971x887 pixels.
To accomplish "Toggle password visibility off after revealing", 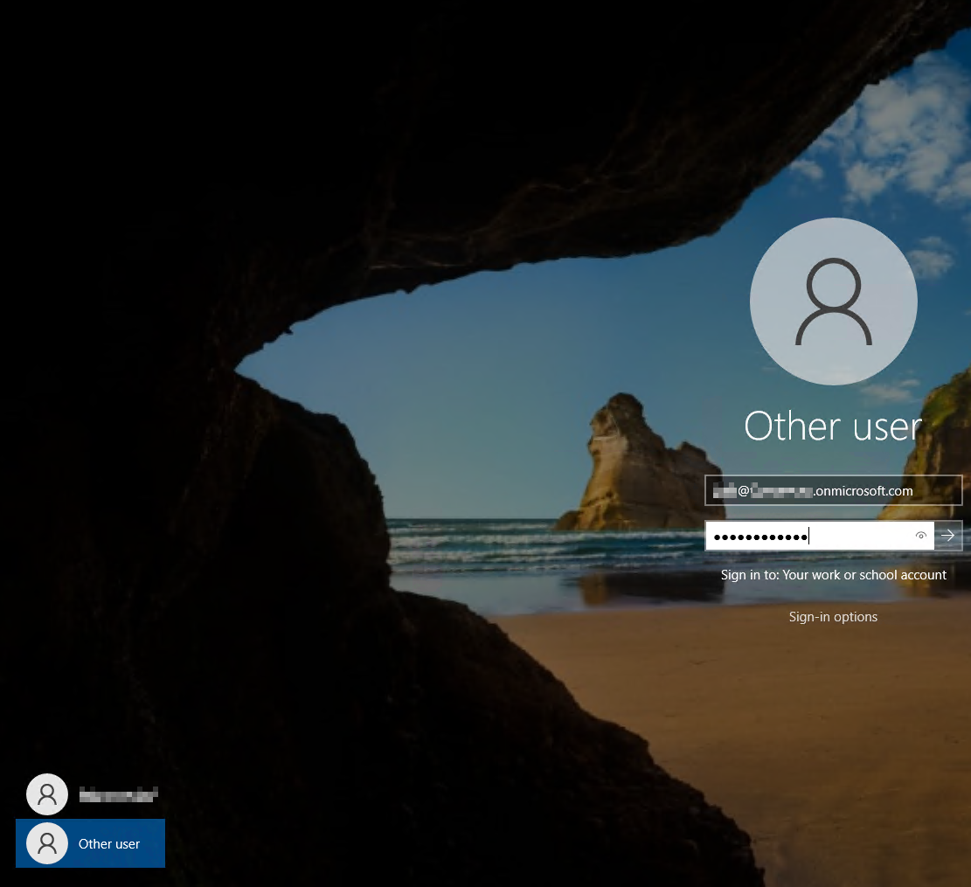I will (x=920, y=535).
